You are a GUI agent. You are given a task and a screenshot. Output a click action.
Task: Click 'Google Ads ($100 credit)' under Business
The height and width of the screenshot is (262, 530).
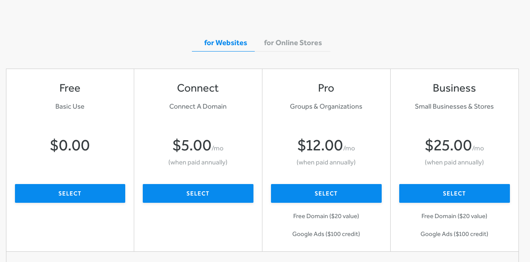coord(454,234)
